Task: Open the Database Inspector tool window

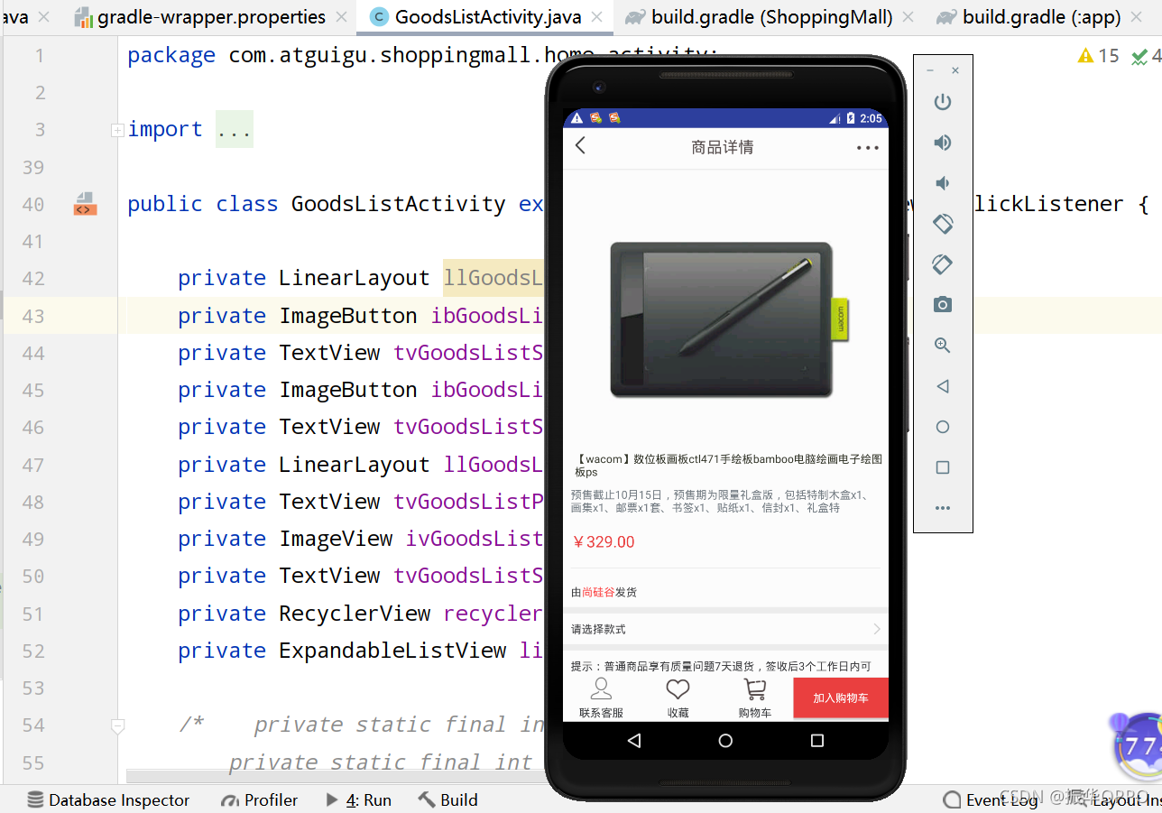Action: point(108,800)
